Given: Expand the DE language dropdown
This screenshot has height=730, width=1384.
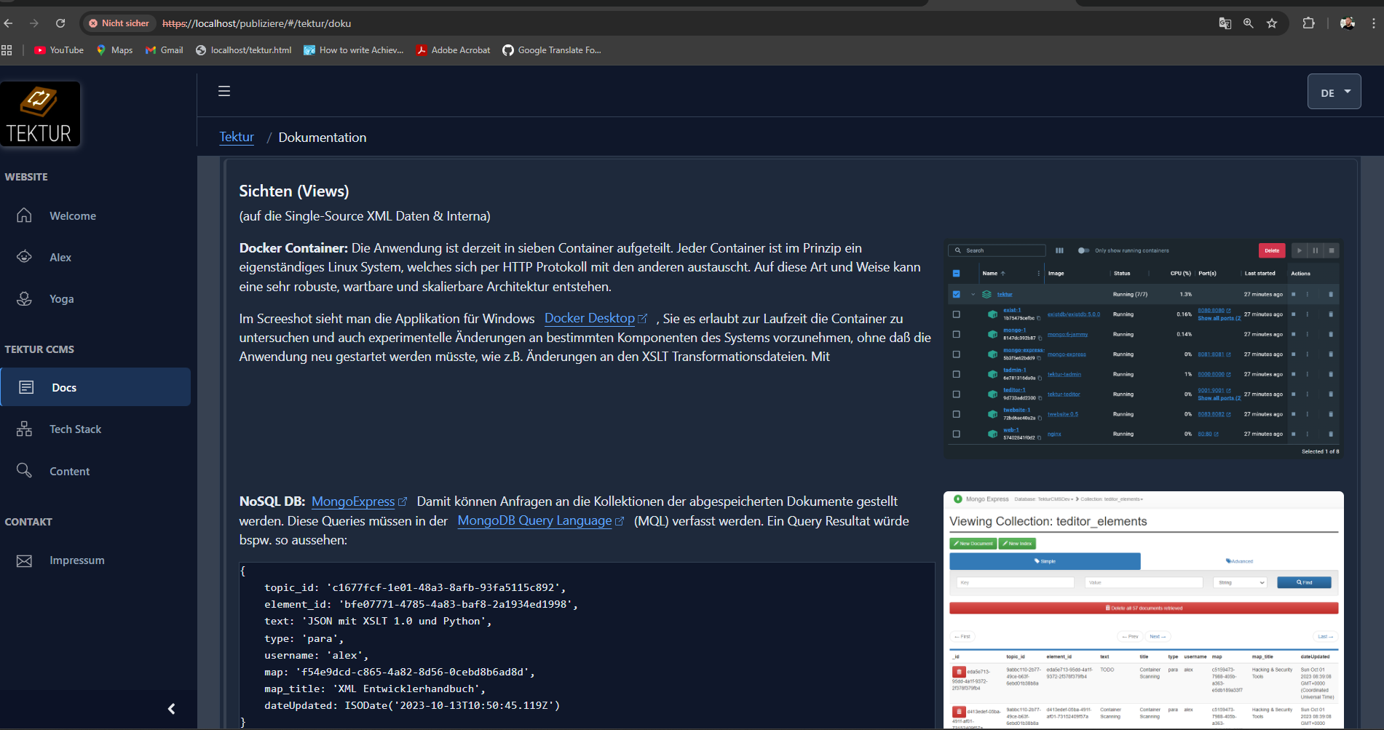Looking at the screenshot, I should (1334, 91).
